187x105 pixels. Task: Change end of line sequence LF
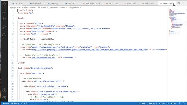coord(168,103)
